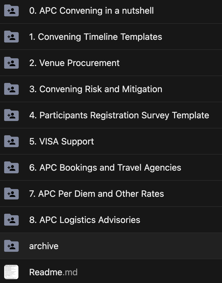Select the archive folder name
222x283 pixels.
(44, 246)
